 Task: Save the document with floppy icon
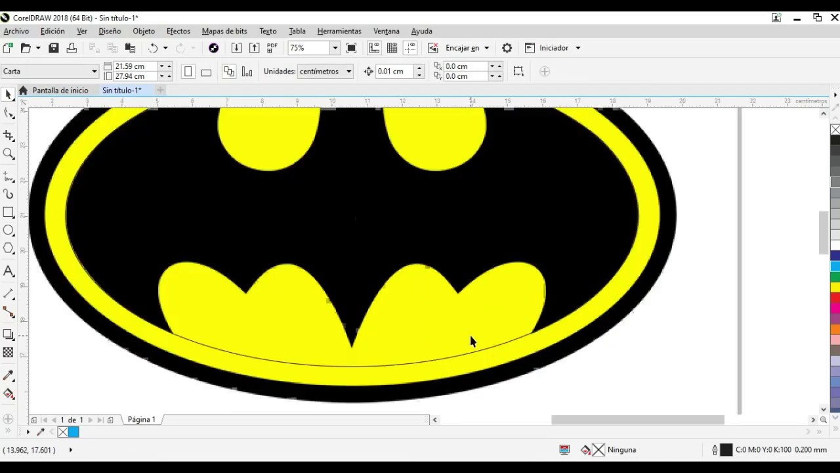(54, 48)
